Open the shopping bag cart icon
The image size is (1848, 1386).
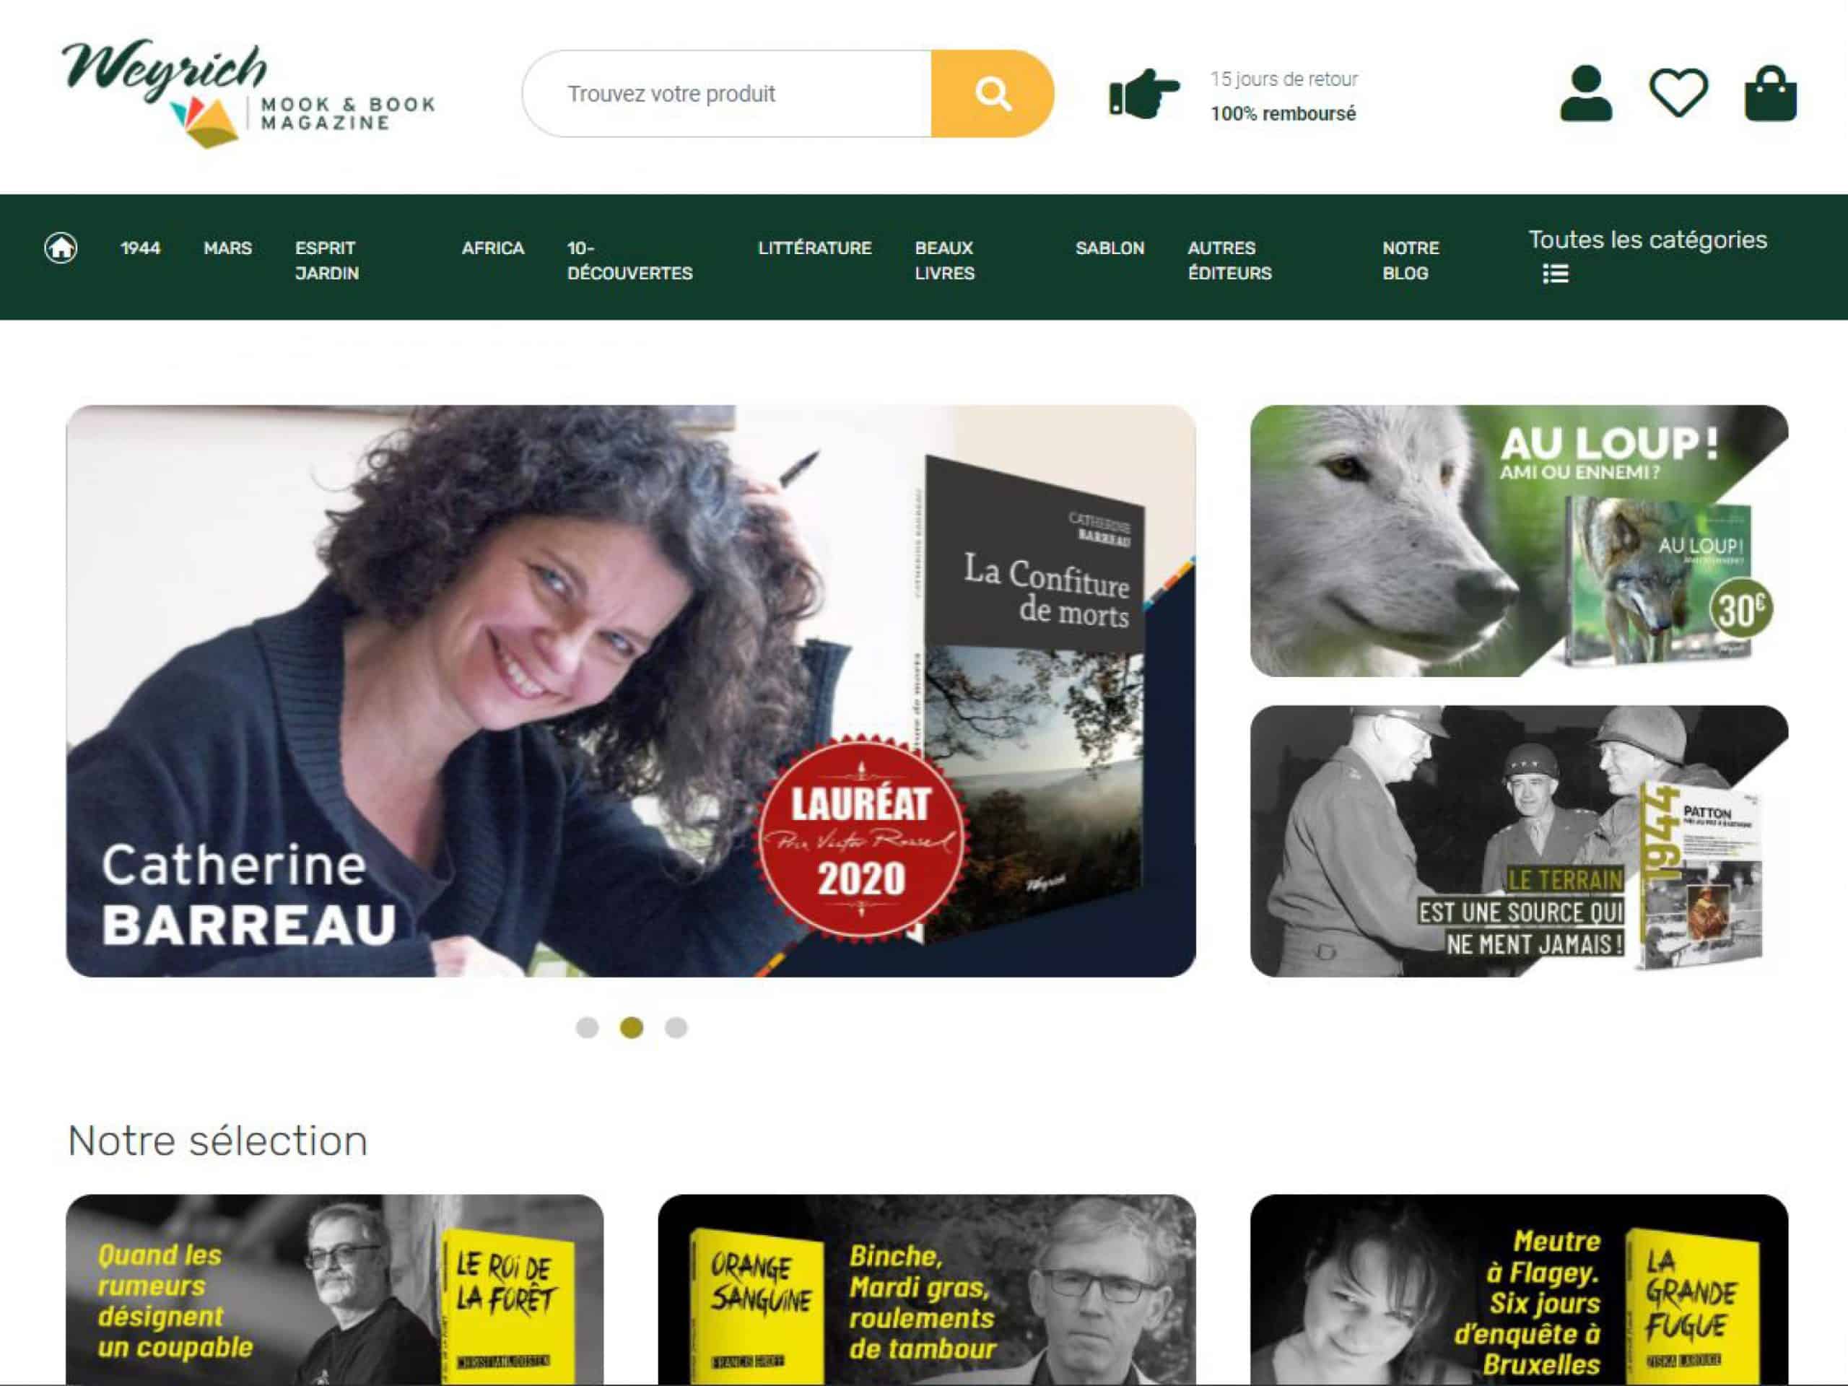pos(1770,94)
